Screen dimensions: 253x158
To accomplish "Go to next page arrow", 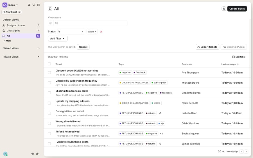I will 246,151.
